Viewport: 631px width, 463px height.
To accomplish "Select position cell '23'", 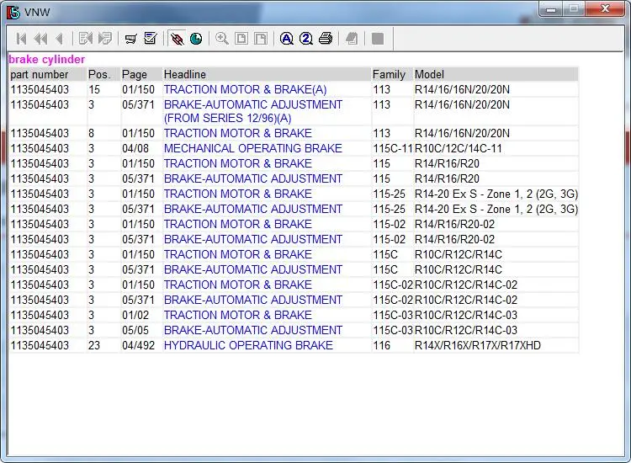I will (x=94, y=345).
